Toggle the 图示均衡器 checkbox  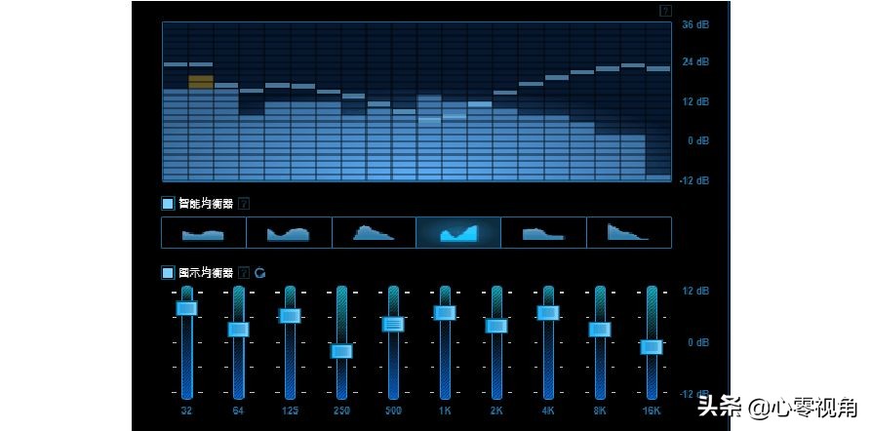coord(168,273)
